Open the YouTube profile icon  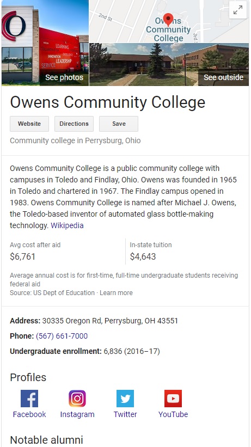click(x=173, y=398)
